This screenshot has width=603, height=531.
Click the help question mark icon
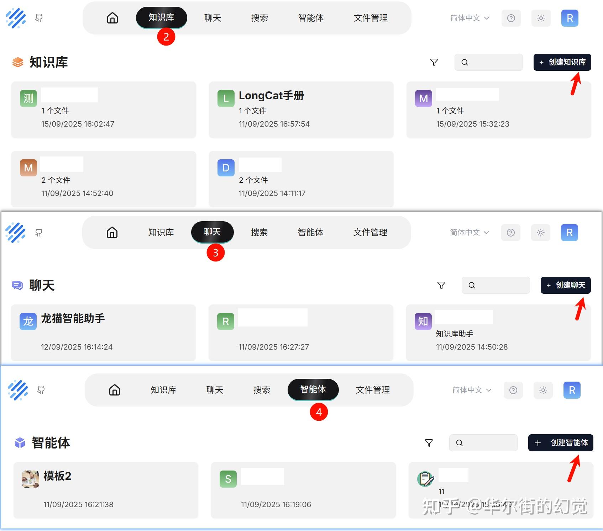pos(511,18)
